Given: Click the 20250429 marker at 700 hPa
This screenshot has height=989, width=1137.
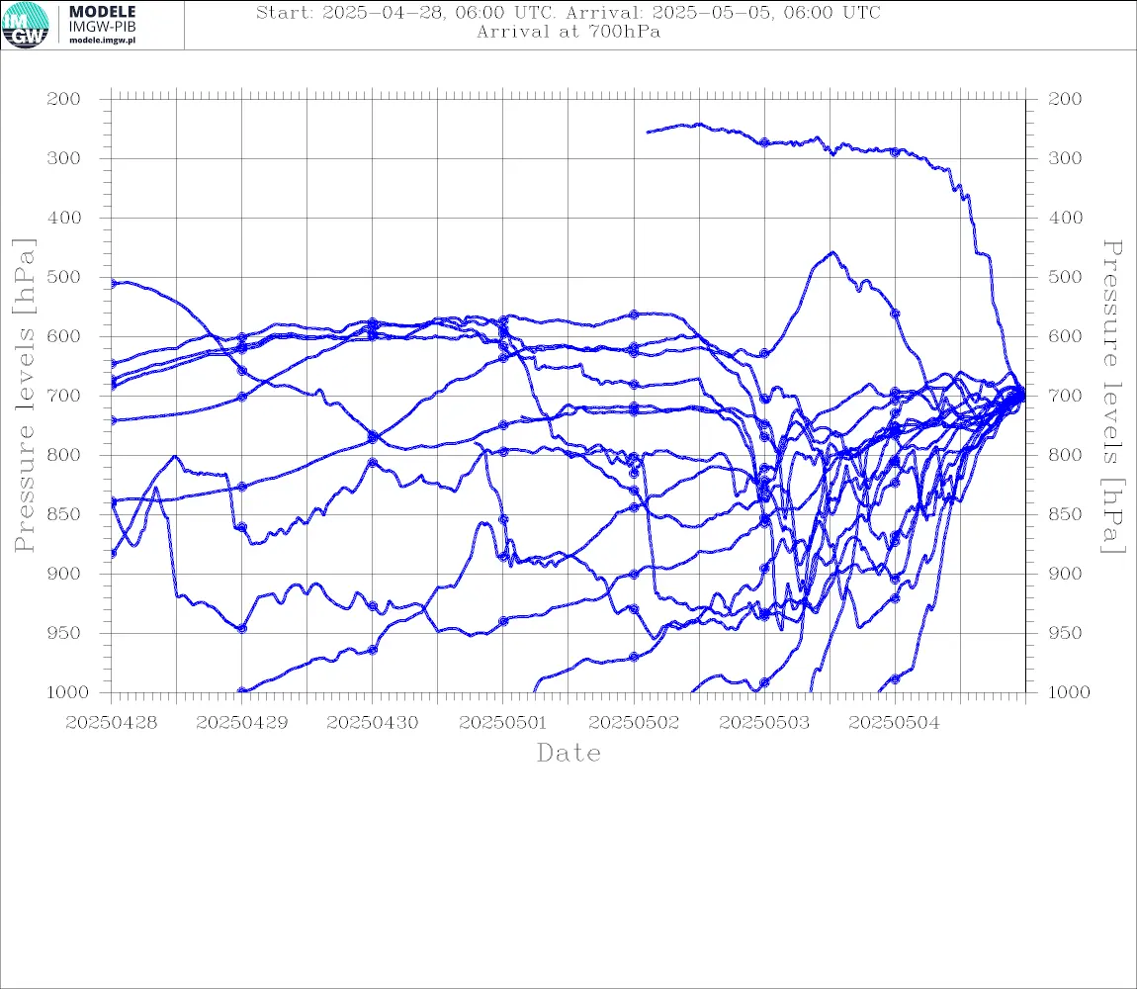Looking at the screenshot, I should pyautogui.click(x=242, y=397).
